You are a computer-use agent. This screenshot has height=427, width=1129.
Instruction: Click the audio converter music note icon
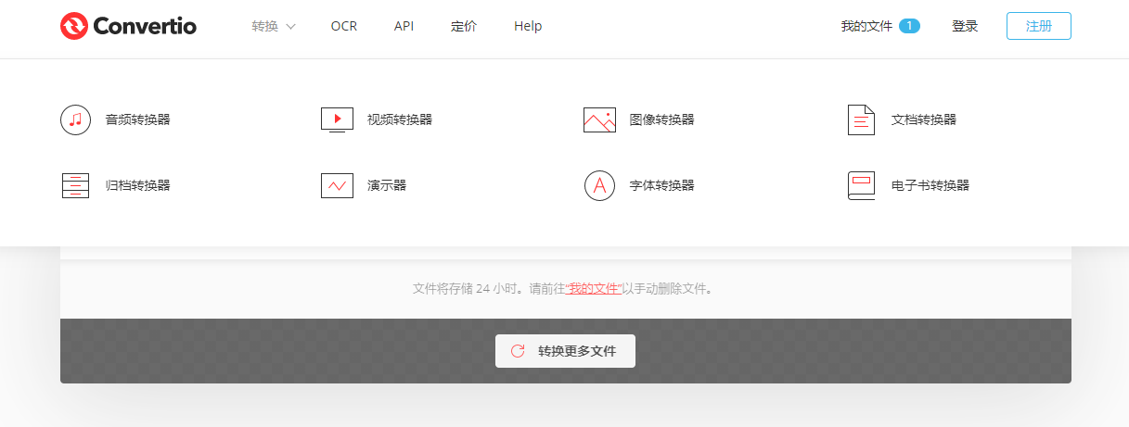point(75,119)
